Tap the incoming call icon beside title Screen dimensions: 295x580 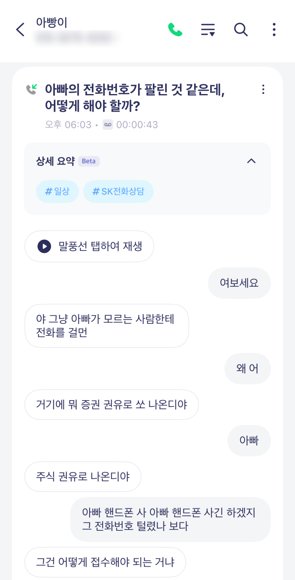[32, 89]
